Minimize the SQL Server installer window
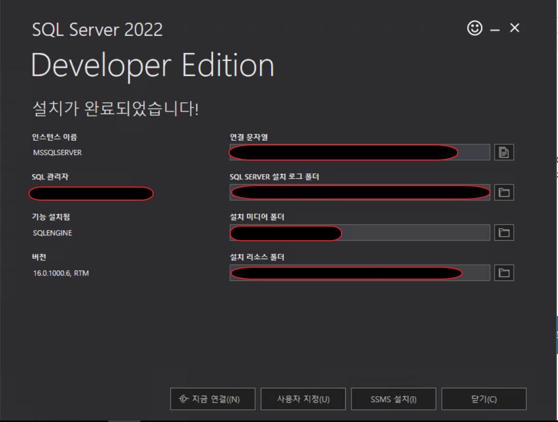This screenshot has height=422, width=558. (x=495, y=30)
